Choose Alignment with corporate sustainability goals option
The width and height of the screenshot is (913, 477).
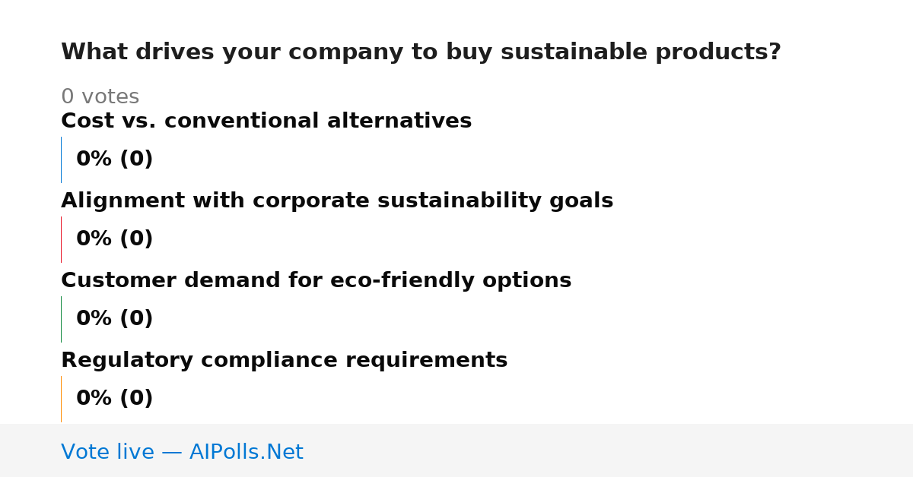pos(337,201)
